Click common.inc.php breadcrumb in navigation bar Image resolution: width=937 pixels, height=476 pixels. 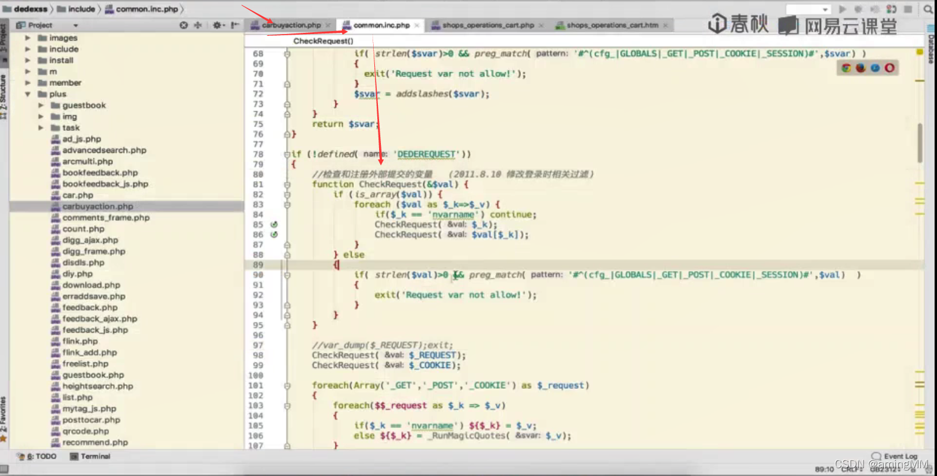tap(142, 9)
